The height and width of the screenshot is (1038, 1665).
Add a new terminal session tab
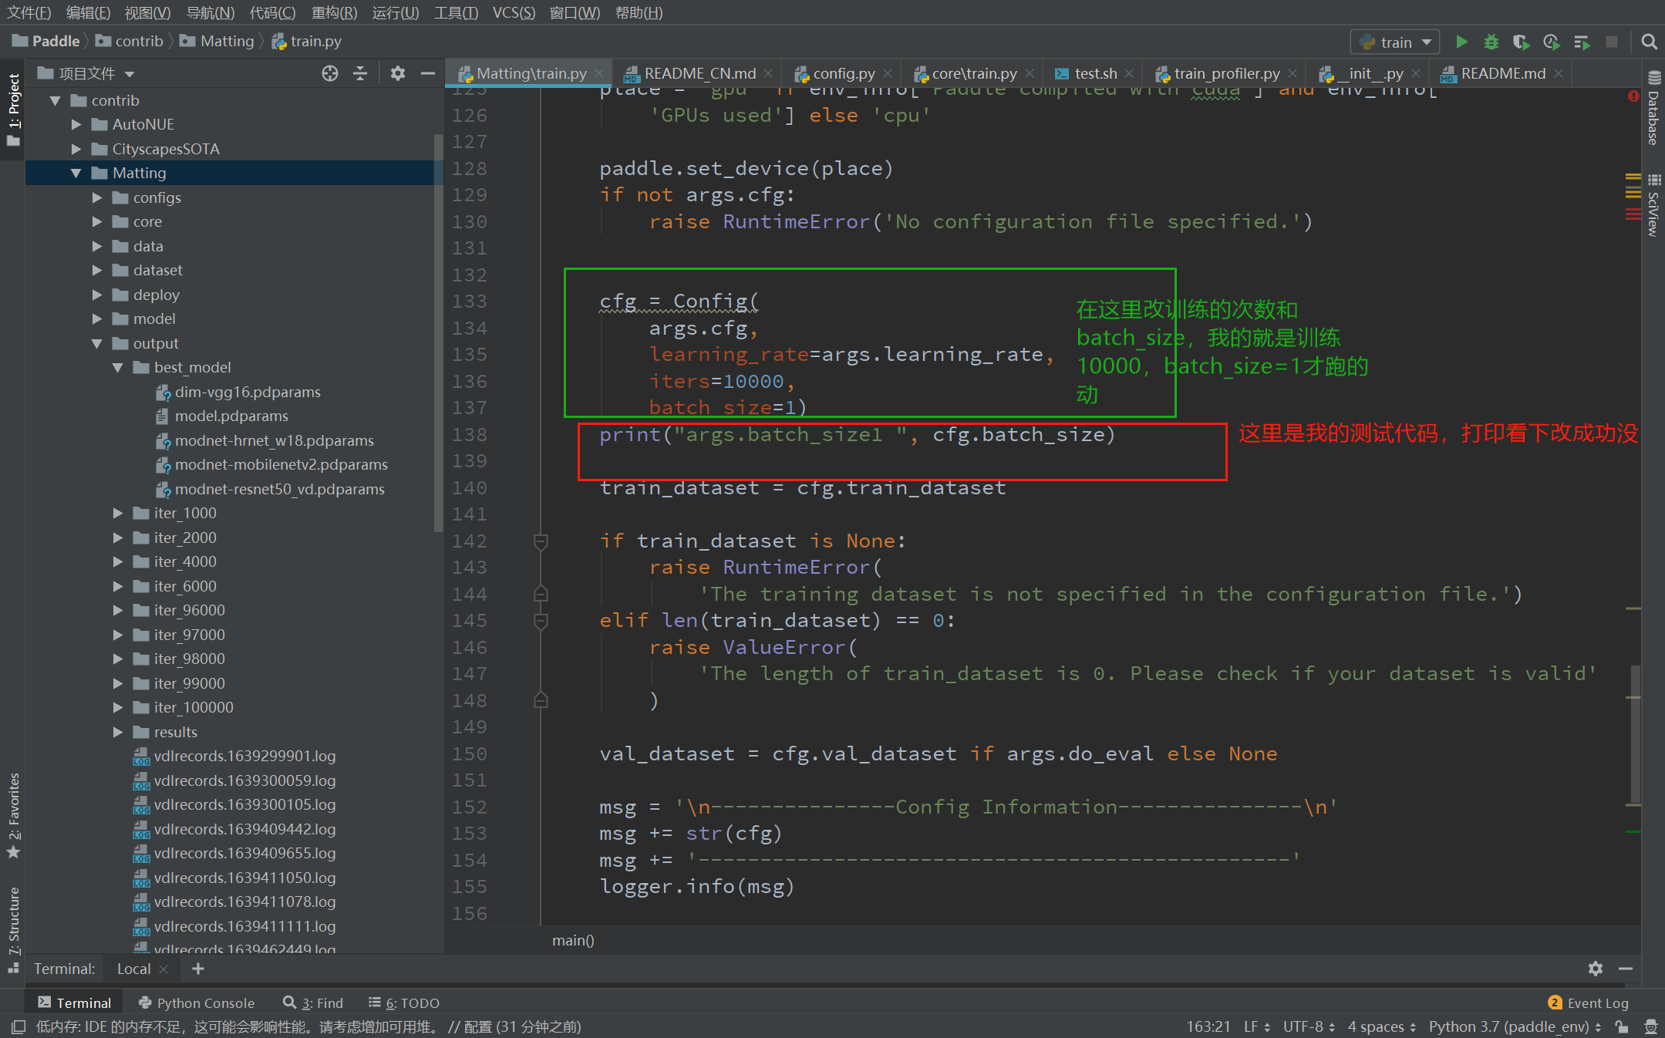(x=198, y=969)
